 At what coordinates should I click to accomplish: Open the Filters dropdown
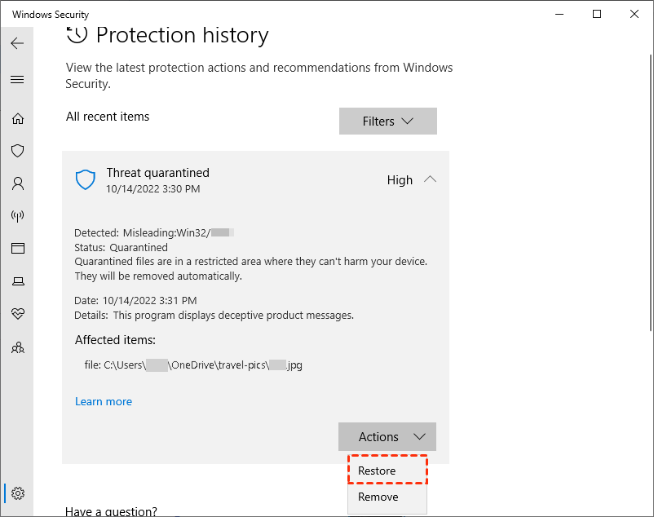tap(388, 122)
